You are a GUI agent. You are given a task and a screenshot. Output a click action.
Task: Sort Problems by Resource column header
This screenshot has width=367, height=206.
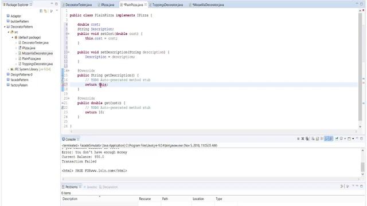click(149, 199)
